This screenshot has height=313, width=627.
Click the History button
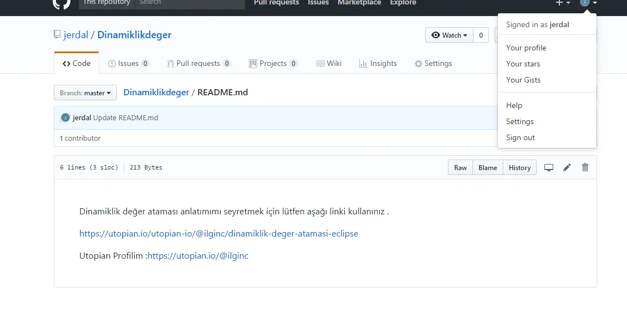pyautogui.click(x=520, y=167)
